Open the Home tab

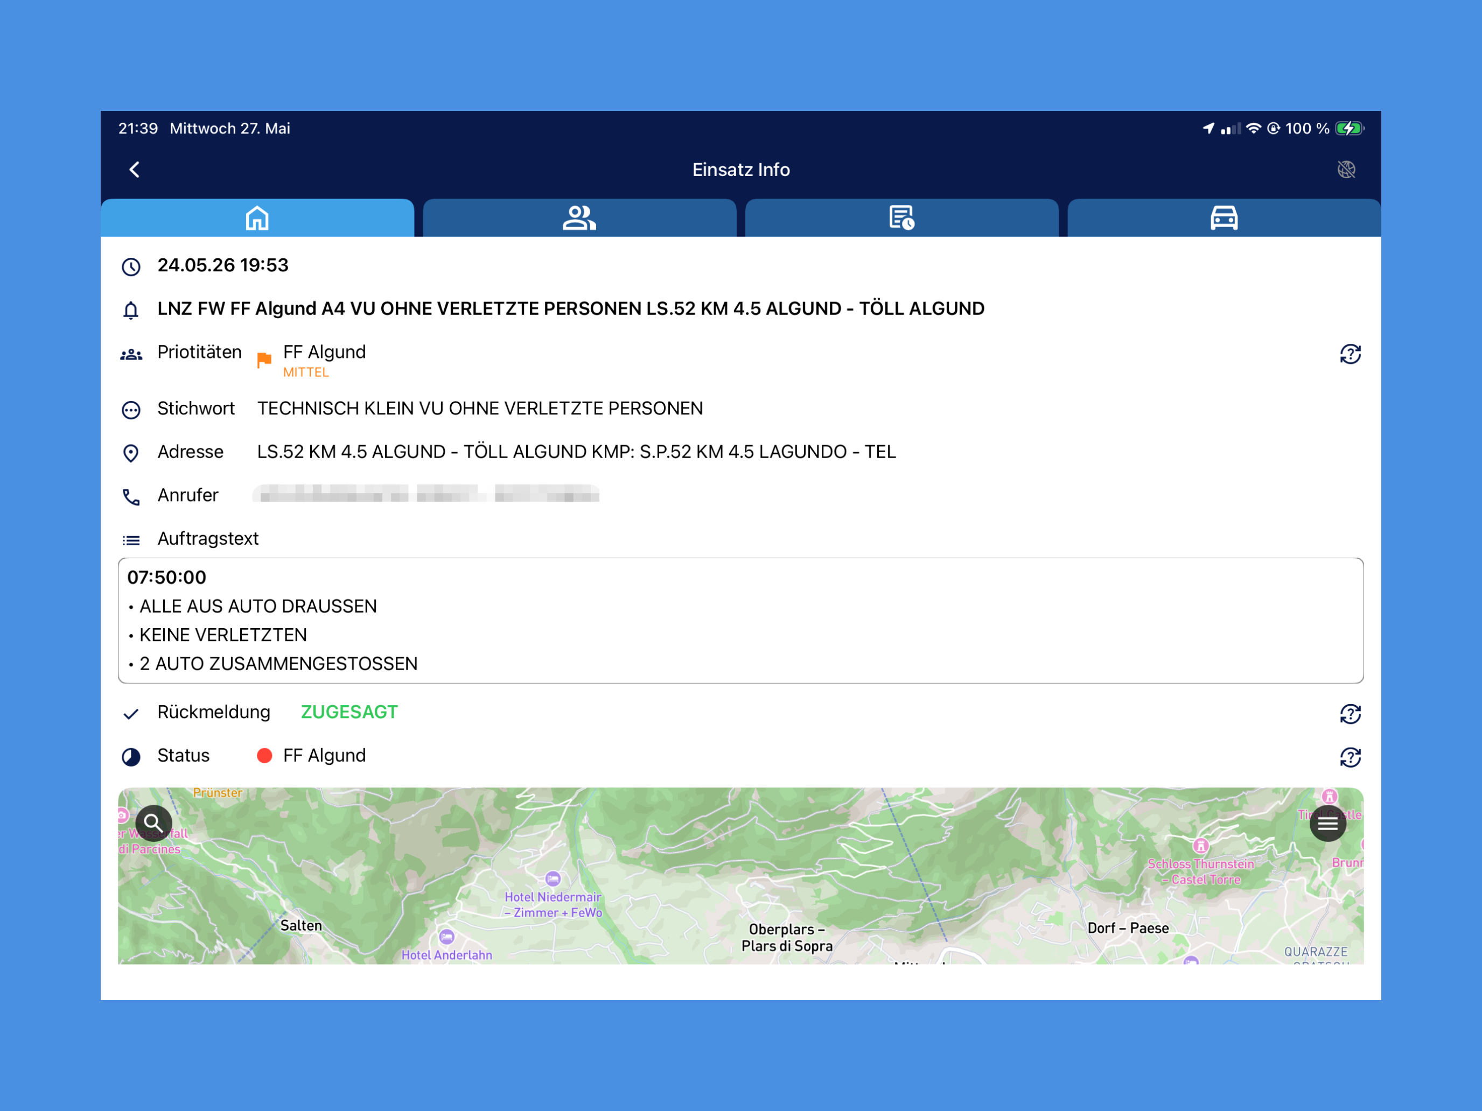point(257,217)
